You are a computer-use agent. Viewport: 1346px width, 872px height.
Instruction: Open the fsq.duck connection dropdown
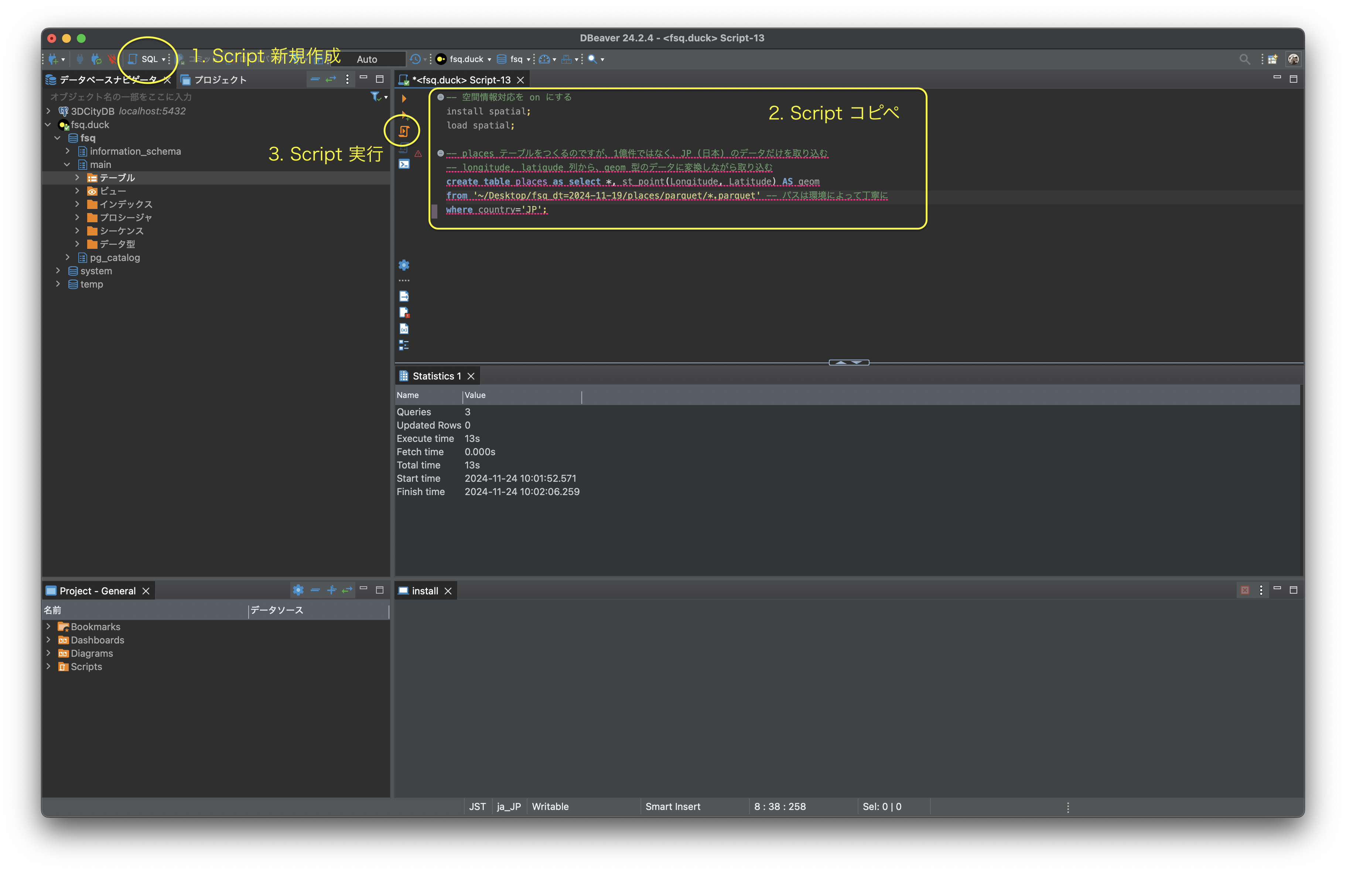(490, 59)
